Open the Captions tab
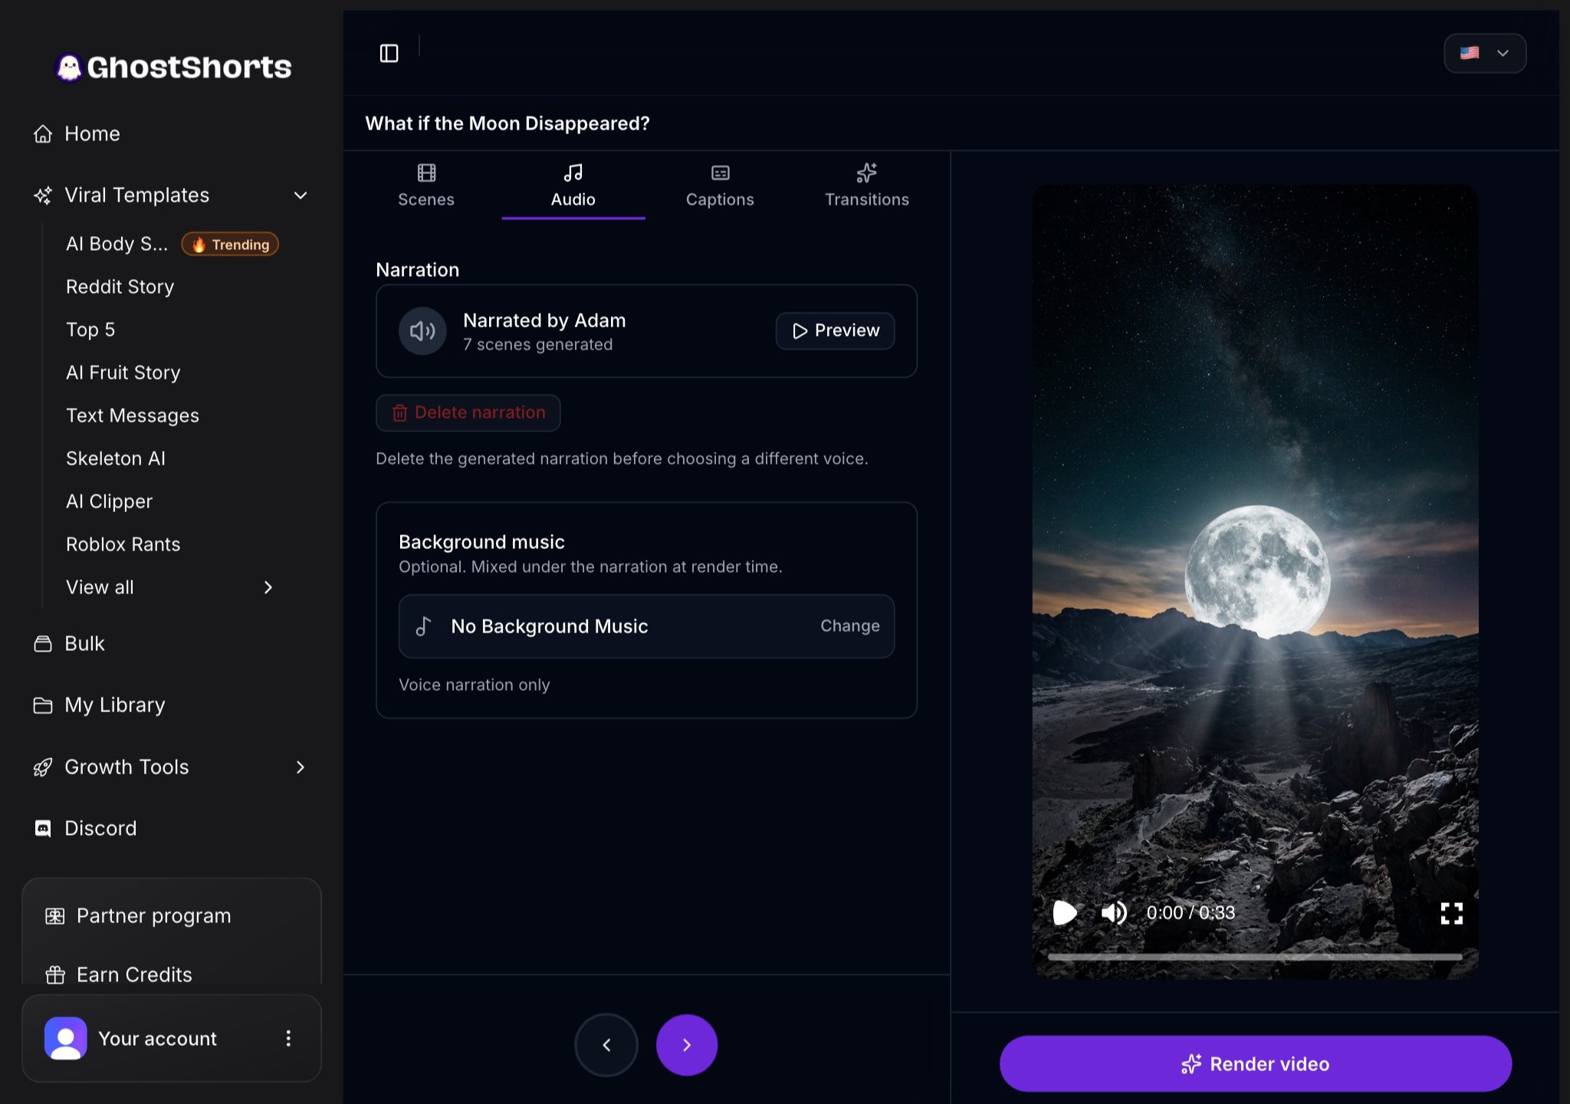Screen dimensions: 1570x1104 [720, 185]
